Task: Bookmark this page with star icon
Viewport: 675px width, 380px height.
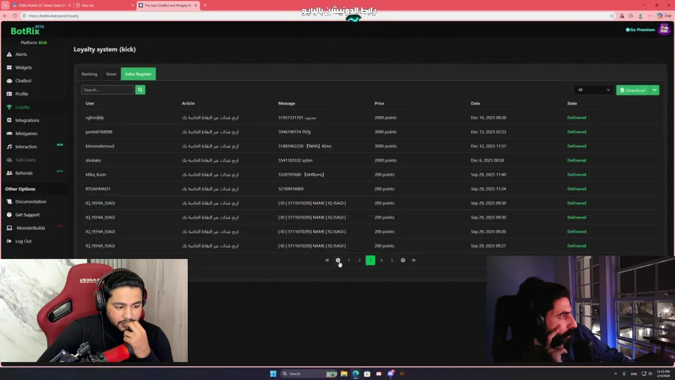Action: click(x=612, y=16)
